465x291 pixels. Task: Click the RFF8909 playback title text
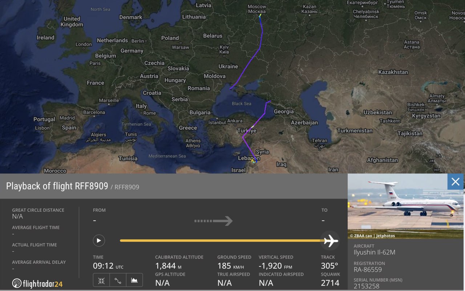pos(57,186)
